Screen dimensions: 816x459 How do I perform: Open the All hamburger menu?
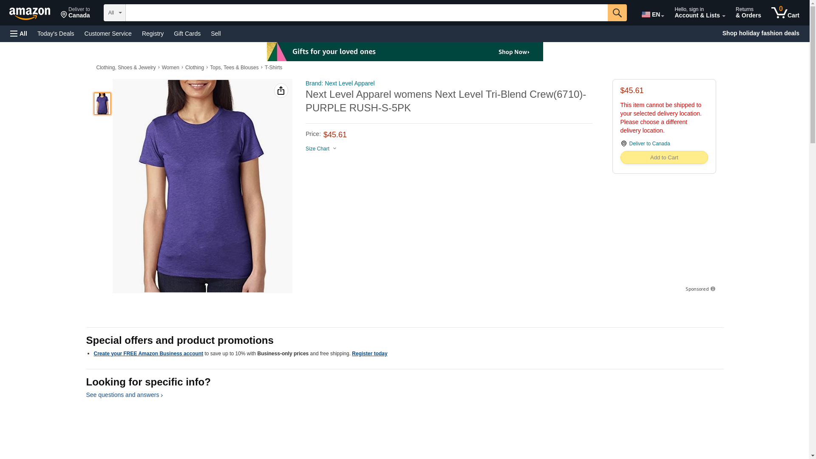[x=19, y=34]
